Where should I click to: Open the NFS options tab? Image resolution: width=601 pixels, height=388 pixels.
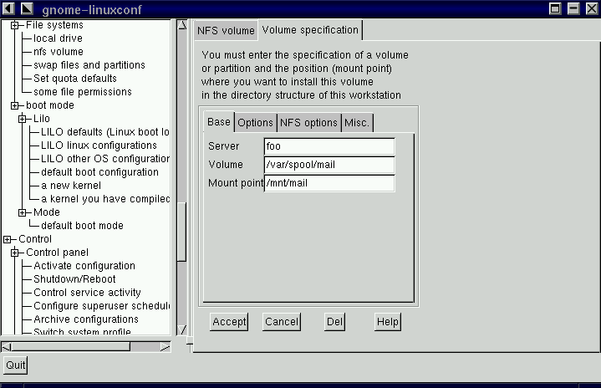[308, 123]
